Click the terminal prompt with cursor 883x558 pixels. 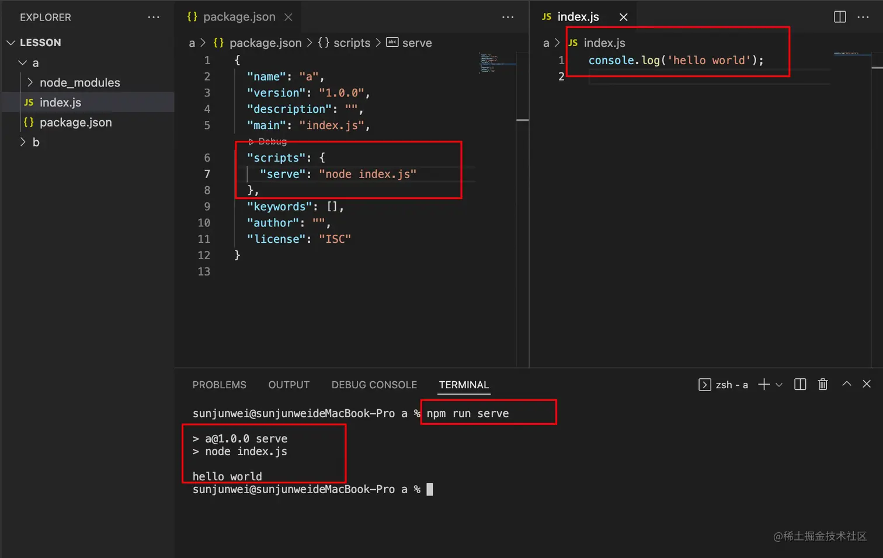[312, 489]
